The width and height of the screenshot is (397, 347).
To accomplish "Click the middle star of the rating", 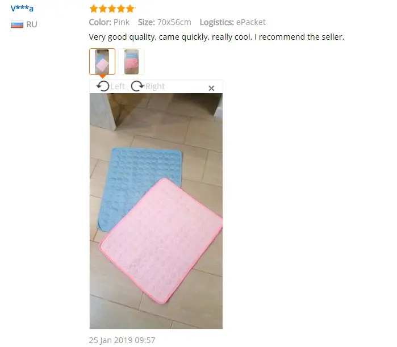I will point(112,9).
